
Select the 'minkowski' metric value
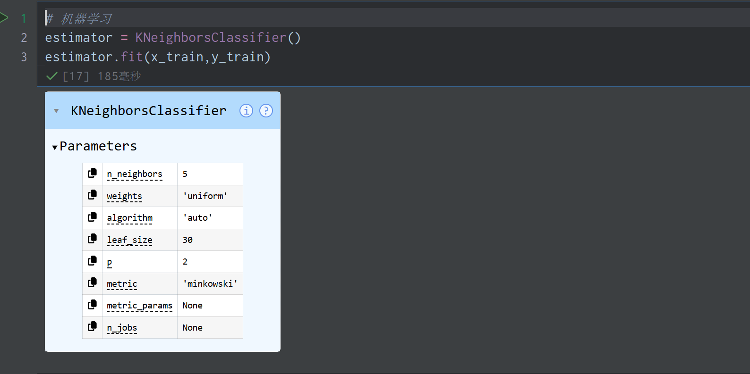210,284
